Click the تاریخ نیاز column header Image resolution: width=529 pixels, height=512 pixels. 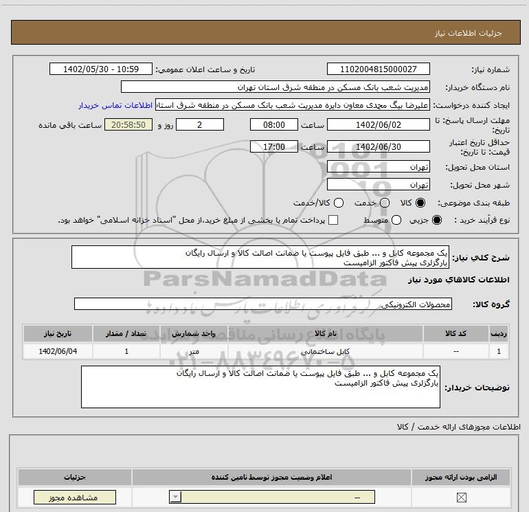[x=58, y=333]
